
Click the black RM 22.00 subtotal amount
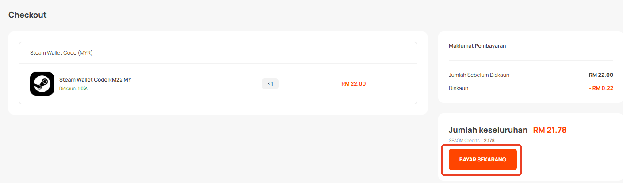pos(601,75)
